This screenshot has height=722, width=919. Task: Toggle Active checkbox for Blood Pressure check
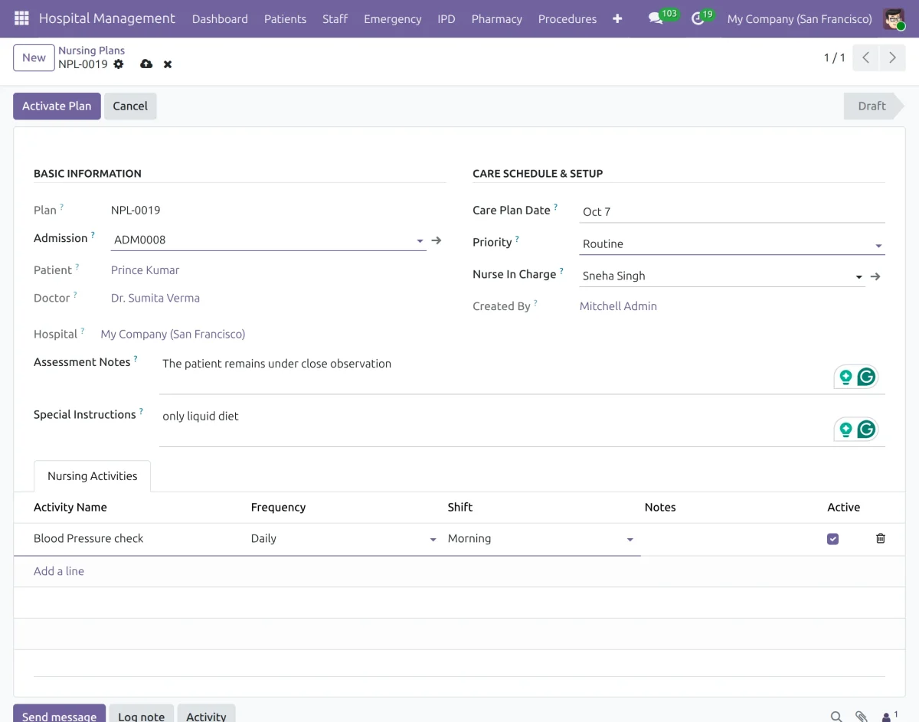click(x=833, y=539)
